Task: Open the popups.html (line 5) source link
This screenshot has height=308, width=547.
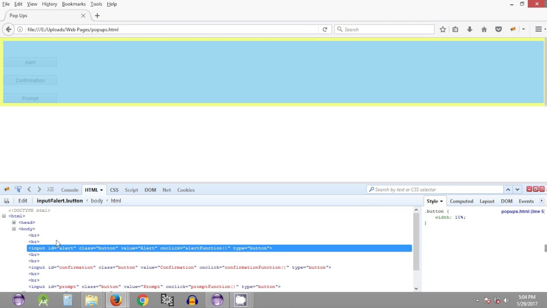Action: click(x=523, y=211)
